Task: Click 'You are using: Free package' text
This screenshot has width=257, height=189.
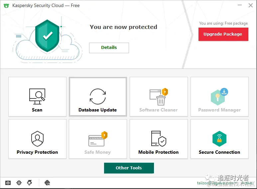Action: pyautogui.click(x=223, y=23)
